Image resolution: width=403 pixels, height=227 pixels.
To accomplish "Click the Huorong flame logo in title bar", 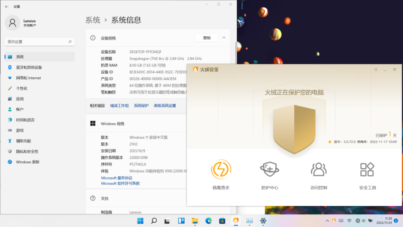I will point(195,69).
